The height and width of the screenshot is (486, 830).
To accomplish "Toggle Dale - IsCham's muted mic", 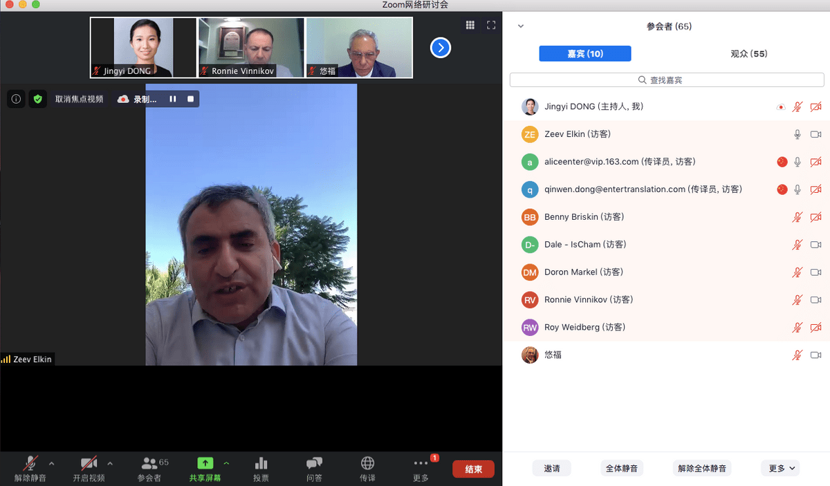I will (x=797, y=245).
